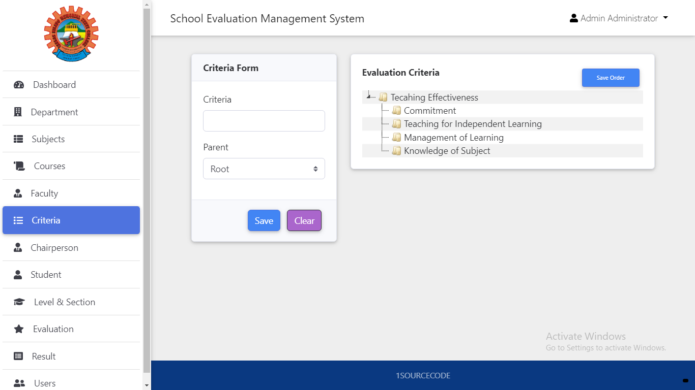Click the school logo in the sidebar

(71, 34)
